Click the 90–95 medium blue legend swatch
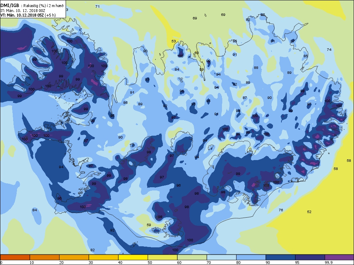 281,257
